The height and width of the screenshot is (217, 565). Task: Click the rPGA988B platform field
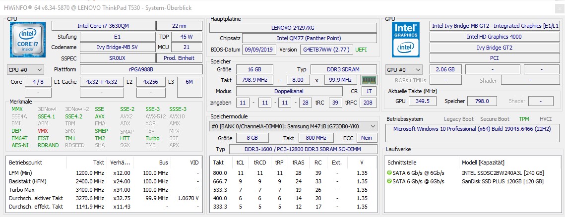(x=141, y=69)
